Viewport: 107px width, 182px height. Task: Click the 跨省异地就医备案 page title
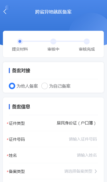(53, 12)
